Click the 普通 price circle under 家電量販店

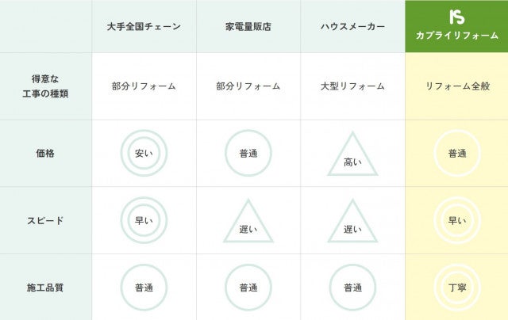coord(248,153)
